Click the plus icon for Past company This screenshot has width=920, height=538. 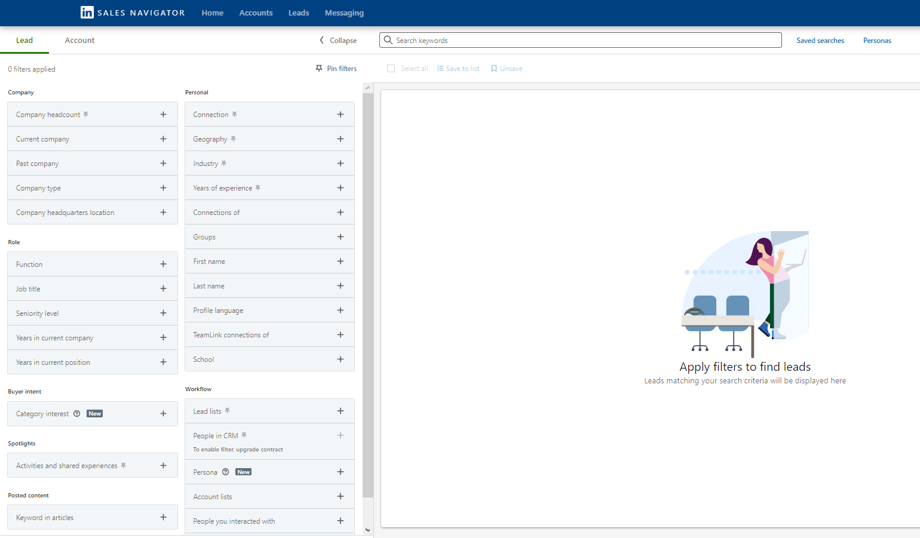coord(163,163)
